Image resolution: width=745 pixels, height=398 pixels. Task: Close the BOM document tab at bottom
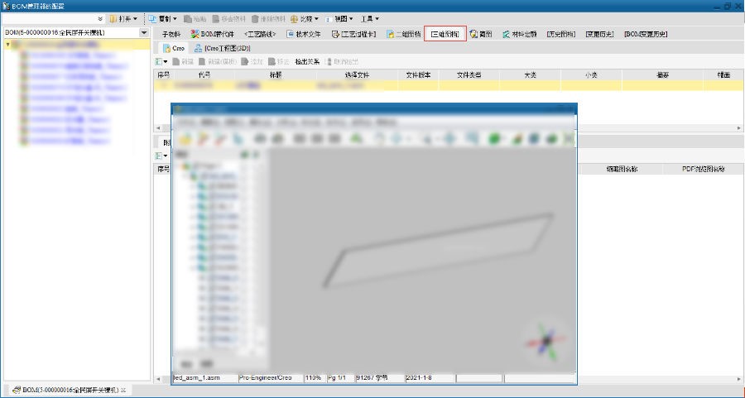pyautogui.click(x=123, y=390)
